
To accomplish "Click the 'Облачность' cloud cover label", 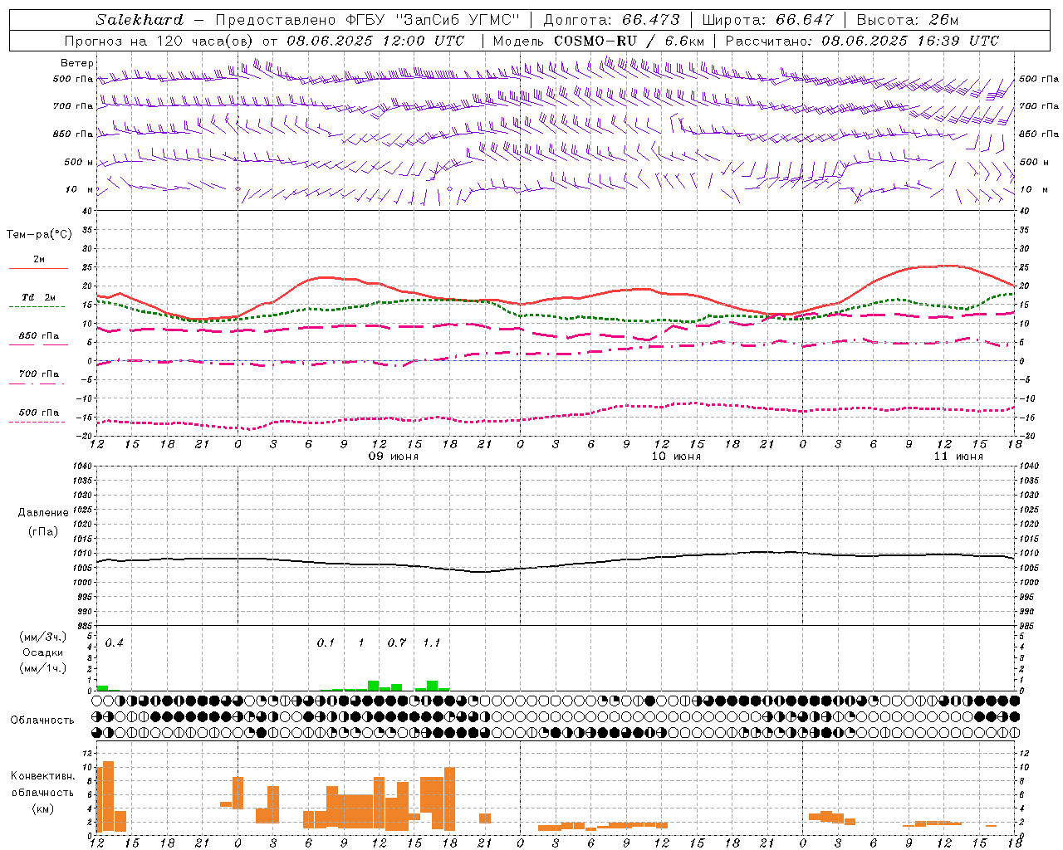I will coord(42,721).
